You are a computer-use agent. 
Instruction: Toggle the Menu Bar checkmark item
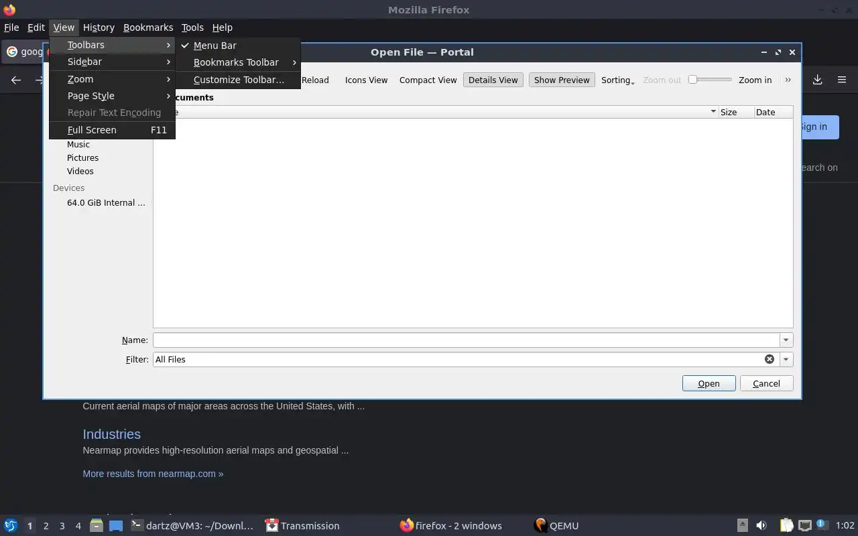(x=214, y=46)
